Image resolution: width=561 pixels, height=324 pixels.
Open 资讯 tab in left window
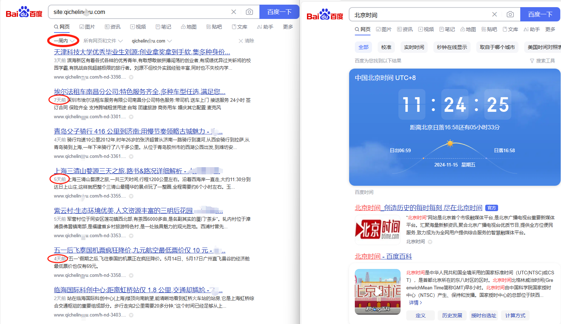[113, 27]
